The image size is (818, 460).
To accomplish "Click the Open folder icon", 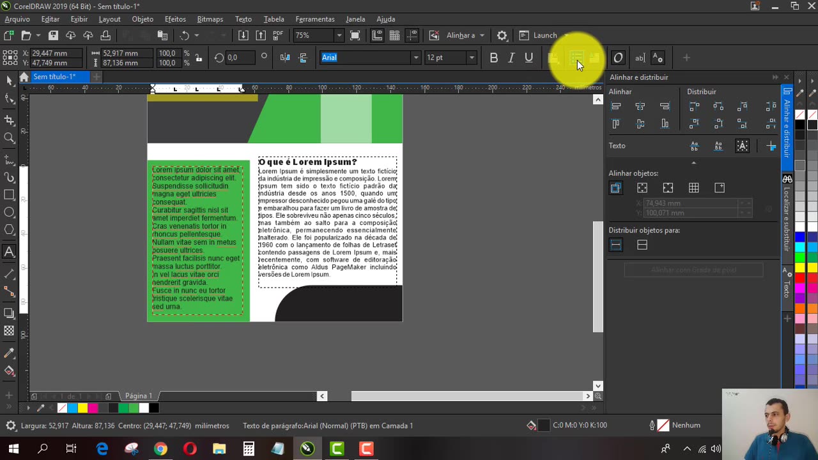I will (x=26, y=36).
